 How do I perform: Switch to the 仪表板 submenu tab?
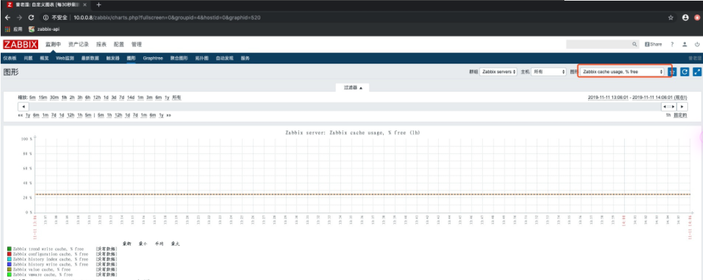(10, 58)
